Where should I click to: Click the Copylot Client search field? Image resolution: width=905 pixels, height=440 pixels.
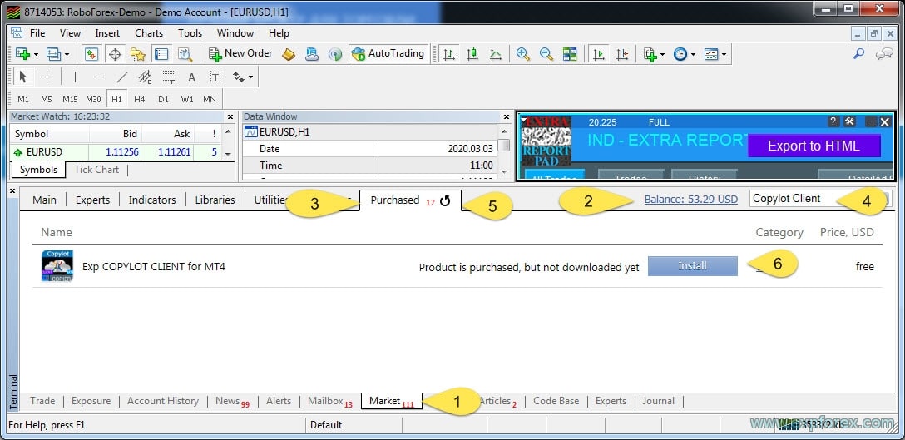click(x=821, y=199)
